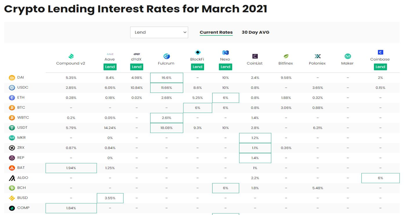Open the Lend dropdown selector
The height and width of the screenshot is (215, 412).
point(159,33)
